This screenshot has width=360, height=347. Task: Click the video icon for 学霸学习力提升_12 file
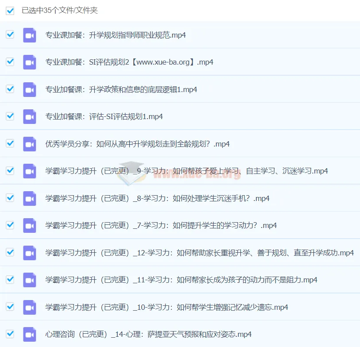click(30, 252)
